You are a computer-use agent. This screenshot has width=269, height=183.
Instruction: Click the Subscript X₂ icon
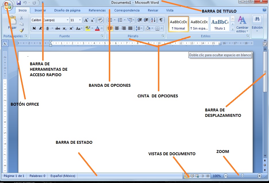65,28
